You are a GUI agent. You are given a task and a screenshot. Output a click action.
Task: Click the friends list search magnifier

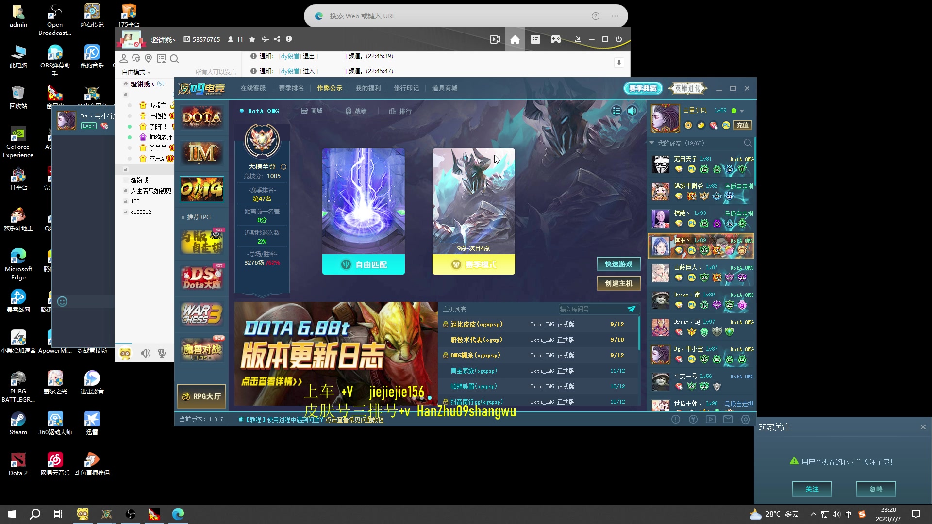[x=748, y=143]
